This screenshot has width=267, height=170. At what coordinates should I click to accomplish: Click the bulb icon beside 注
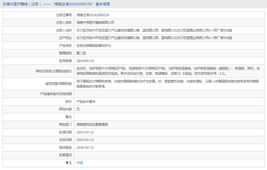click(67, 163)
